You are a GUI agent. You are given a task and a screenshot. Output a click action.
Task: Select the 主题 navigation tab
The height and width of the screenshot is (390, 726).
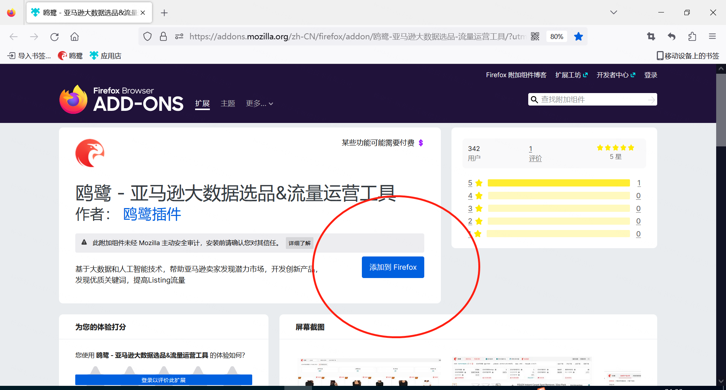coord(228,103)
